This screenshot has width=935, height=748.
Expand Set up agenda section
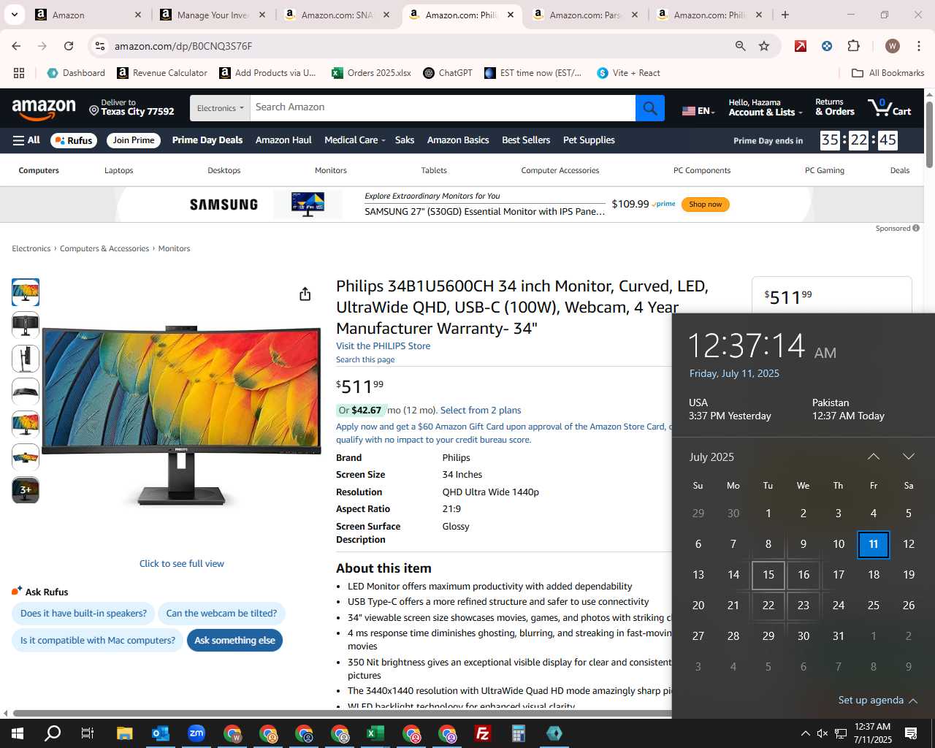[878, 700]
